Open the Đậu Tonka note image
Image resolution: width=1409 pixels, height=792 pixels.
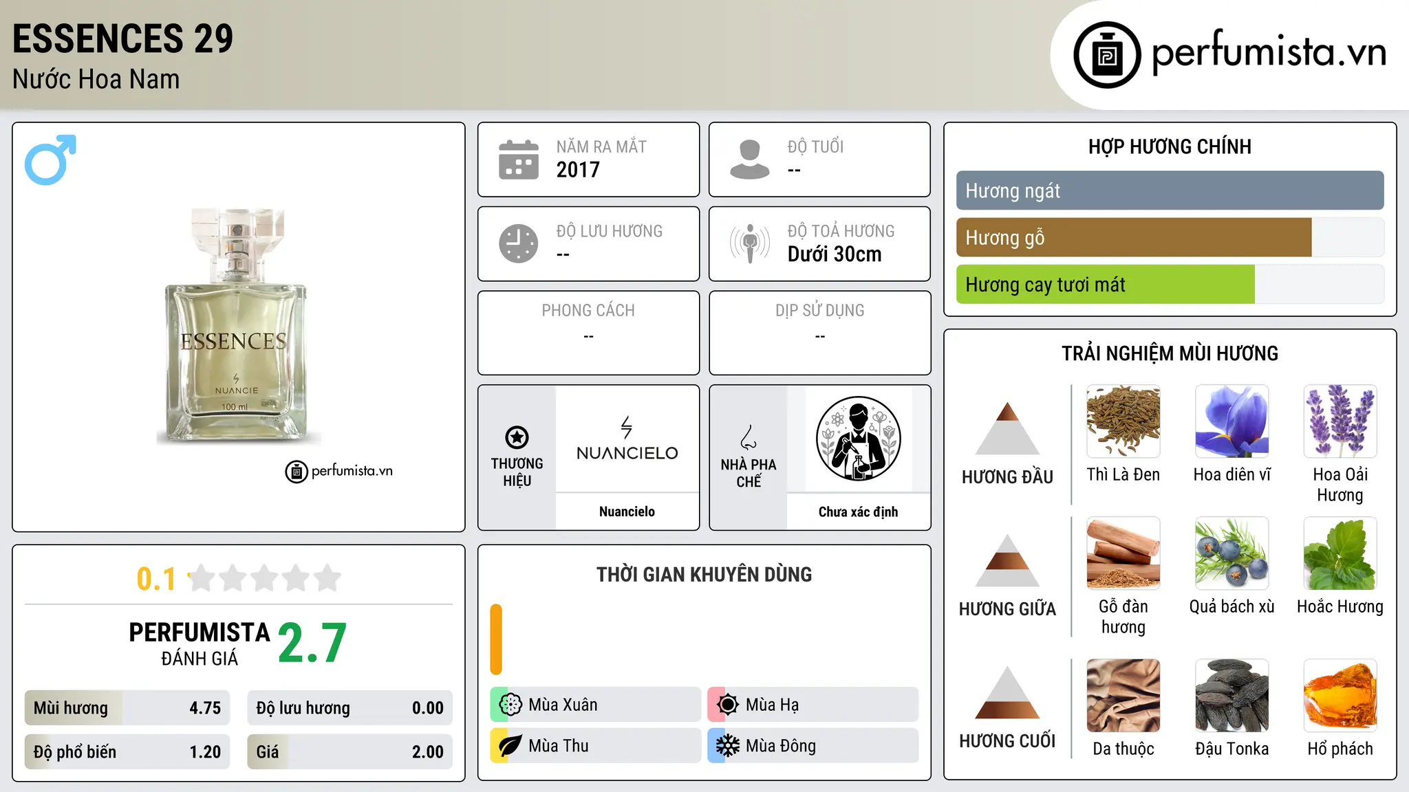coord(1232,696)
